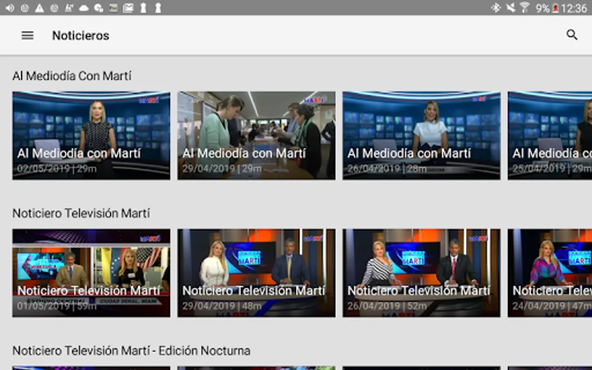Select Noticiero Televisión 24/04/2019 episode card
The image size is (592, 370).
click(x=550, y=273)
